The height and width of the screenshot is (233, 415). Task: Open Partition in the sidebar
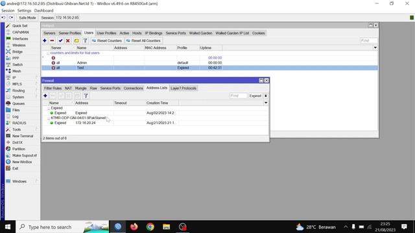[19, 149]
